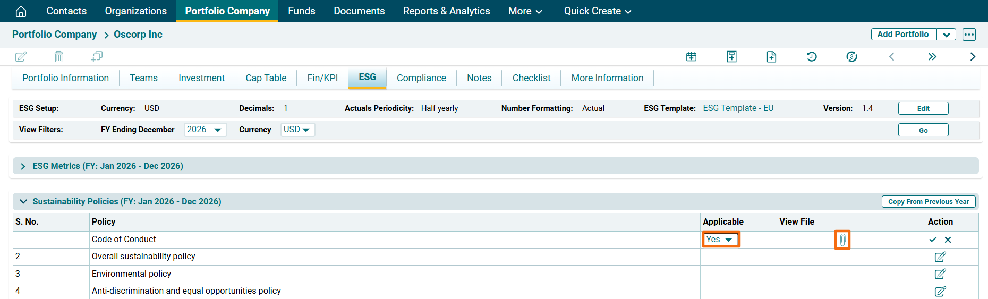Screen dimensions: 988x299
Task: Open the history clock icon
Action: [811, 57]
